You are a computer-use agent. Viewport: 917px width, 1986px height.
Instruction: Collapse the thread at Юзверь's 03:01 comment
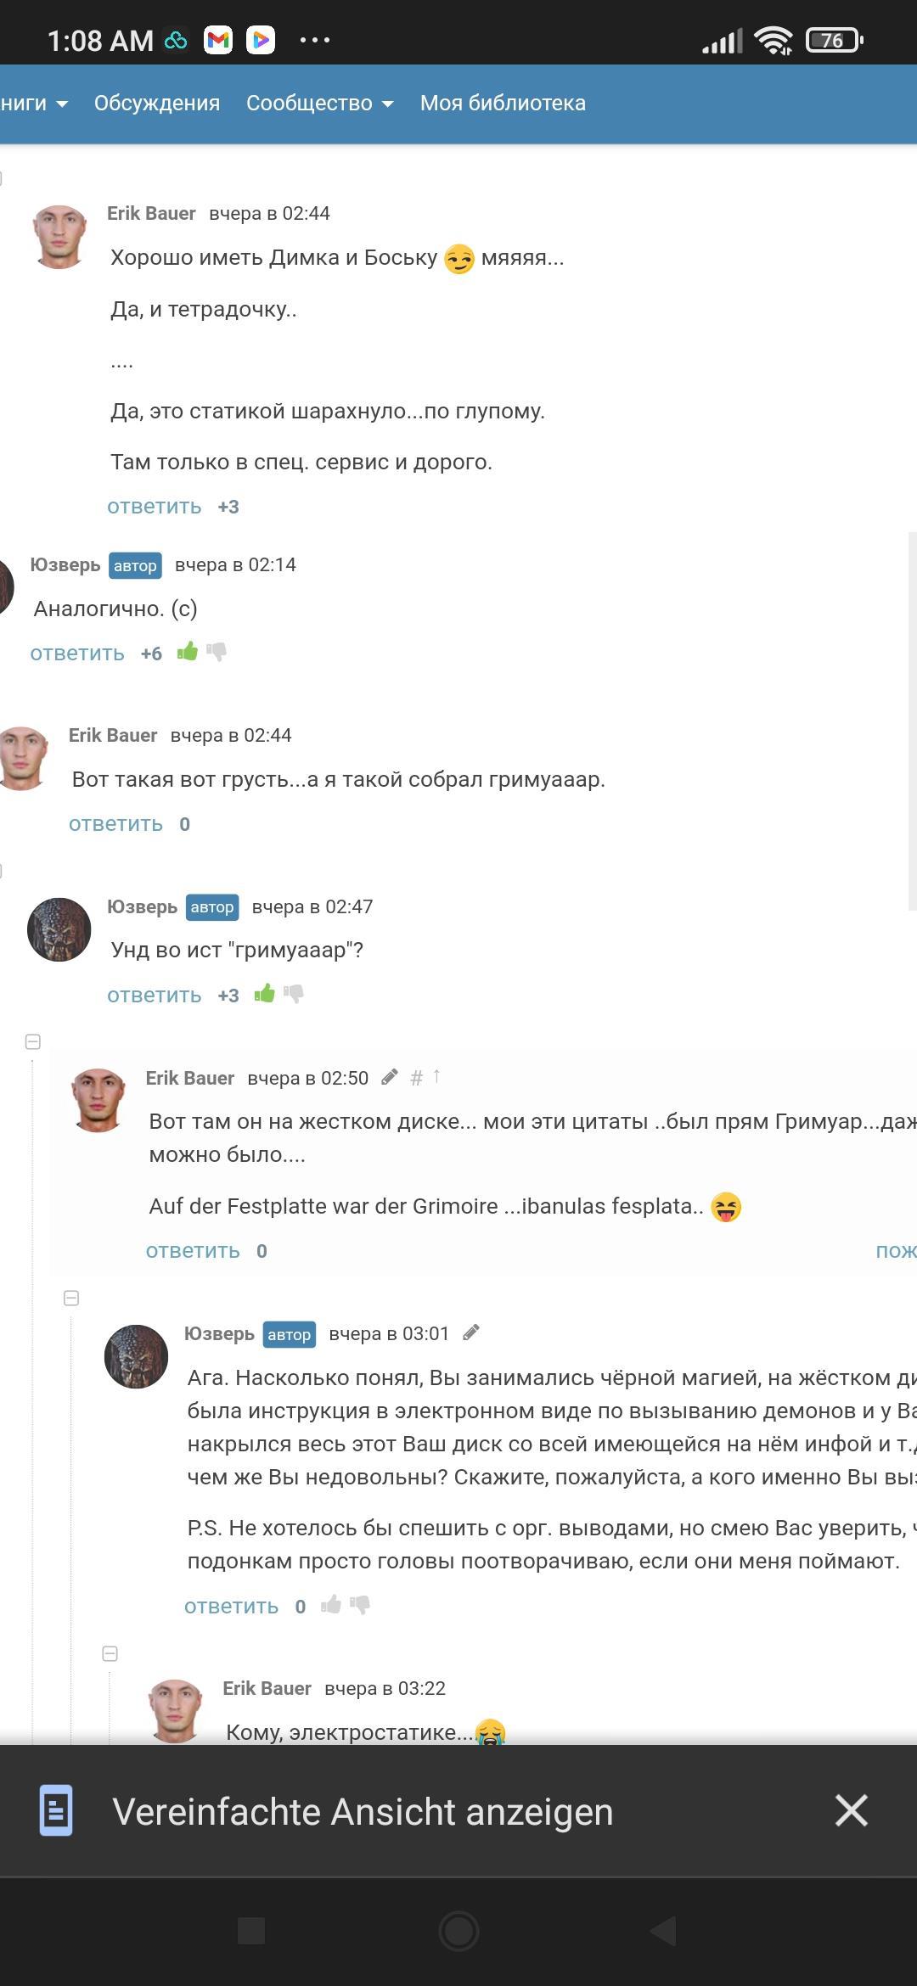(x=71, y=1298)
